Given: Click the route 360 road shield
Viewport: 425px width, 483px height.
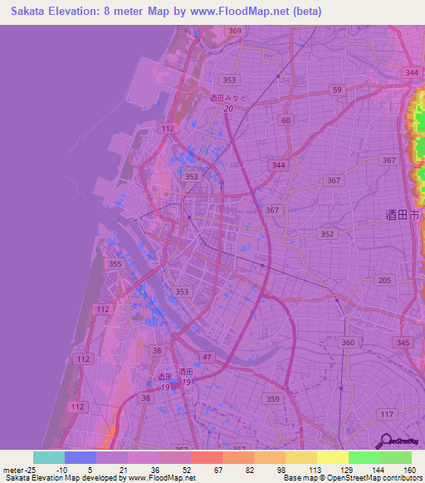Looking at the screenshot, I should 348,343.
